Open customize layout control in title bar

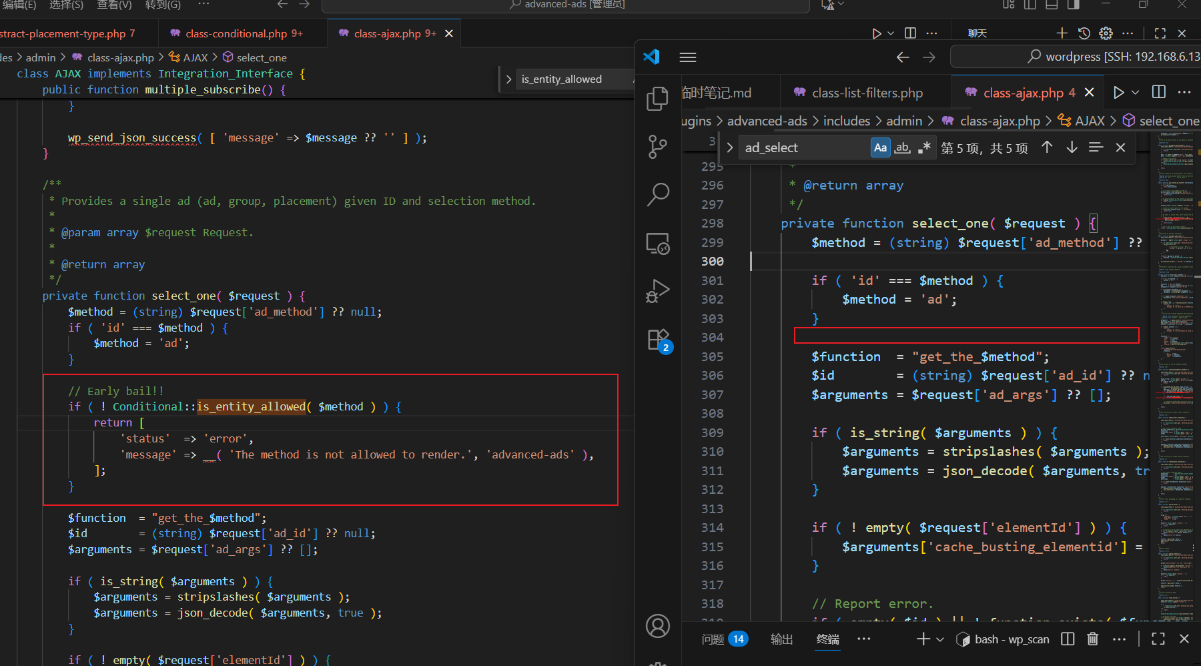point(1009,5)
